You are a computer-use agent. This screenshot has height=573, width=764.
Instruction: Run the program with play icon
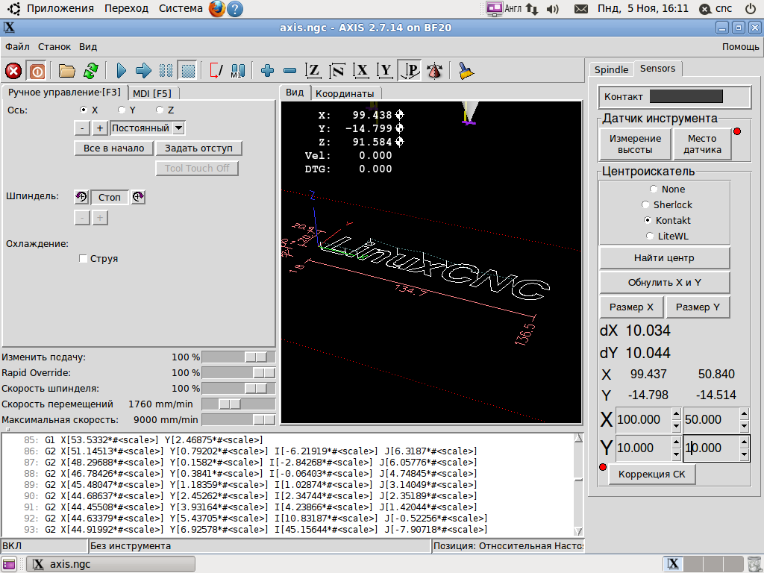point(122,71)
